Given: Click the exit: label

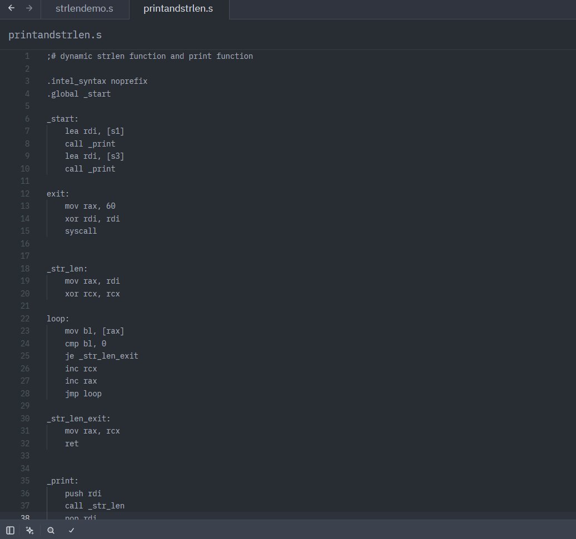Looking at the screenshot, I should click(x=58, y=194).
